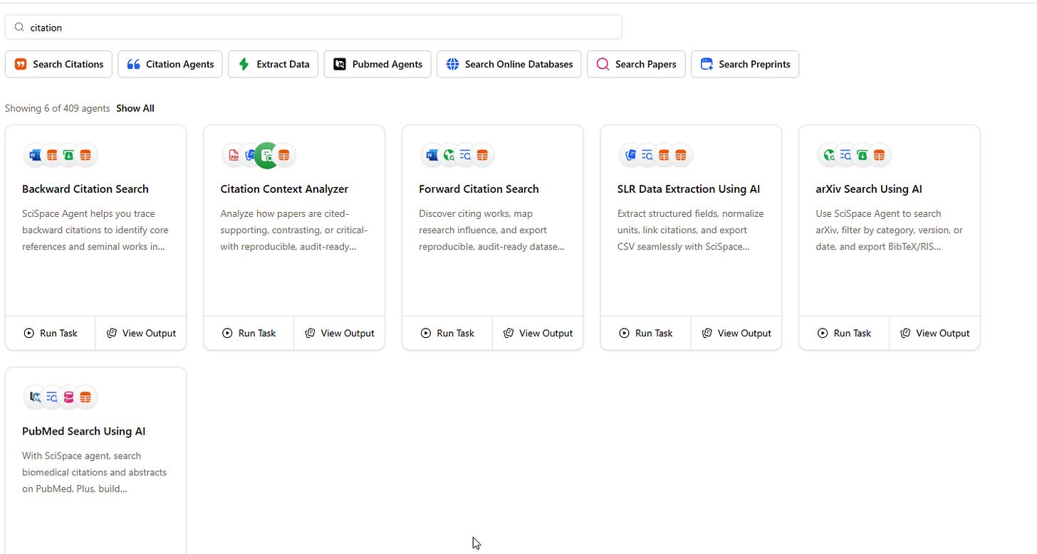
Task: Click green download icon on arXiv Search card
Action: [x=863, y=155]
